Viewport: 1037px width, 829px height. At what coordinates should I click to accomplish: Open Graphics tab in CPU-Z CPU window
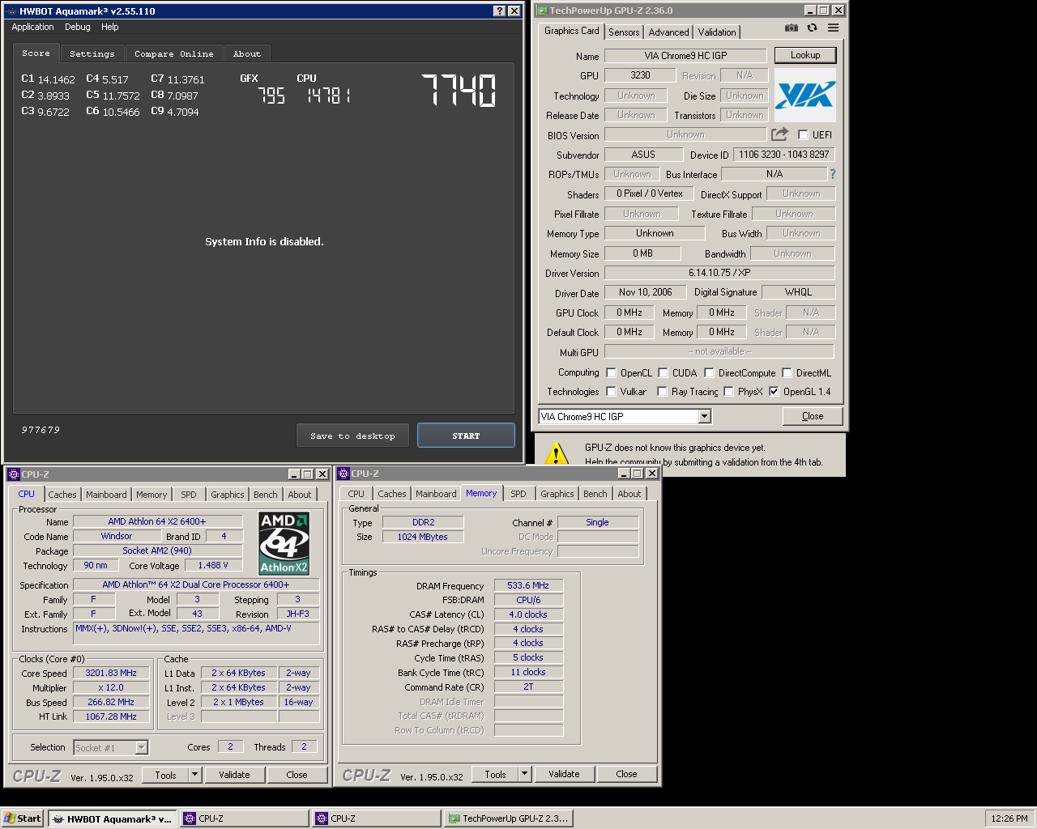pos(227,495)
